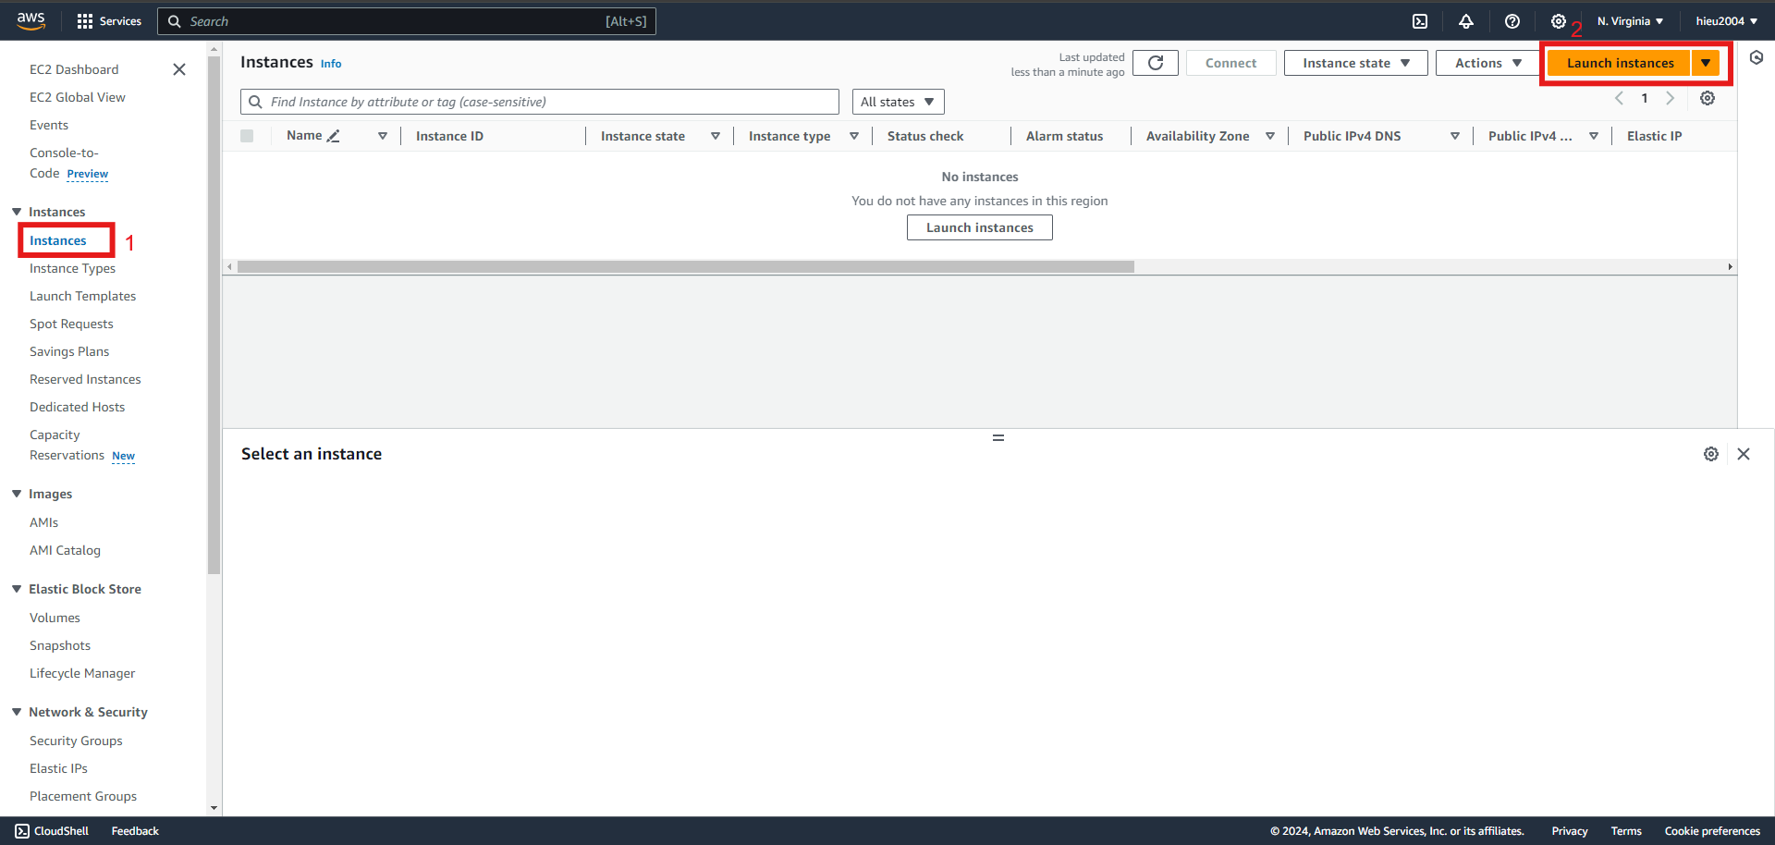This screenshot has width=1775, height=845.
Task: Open the Services grid menu
Action: 109,21
